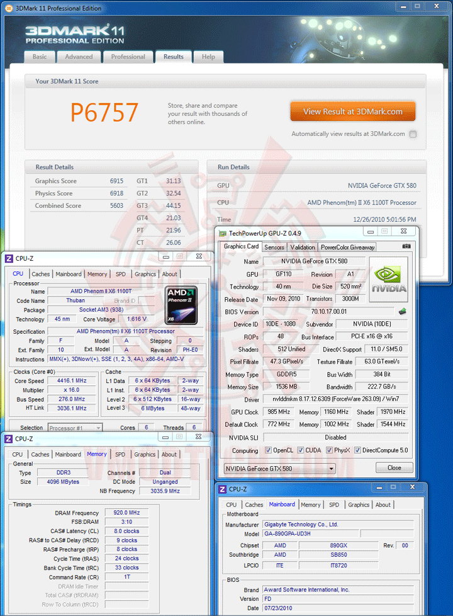This screenshot has width=453, height=616.
Task: Open SPD tab in CPU-Z CPU window
Action: point(121,274)
